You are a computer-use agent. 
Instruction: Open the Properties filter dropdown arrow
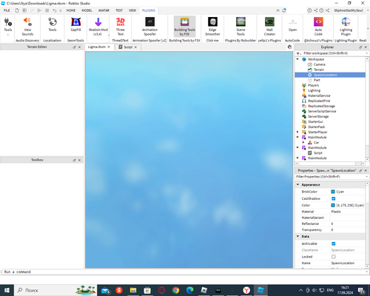(x=366, y=177)
